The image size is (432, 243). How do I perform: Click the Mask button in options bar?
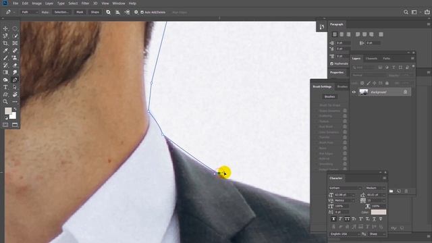click(x=80, y=12)
